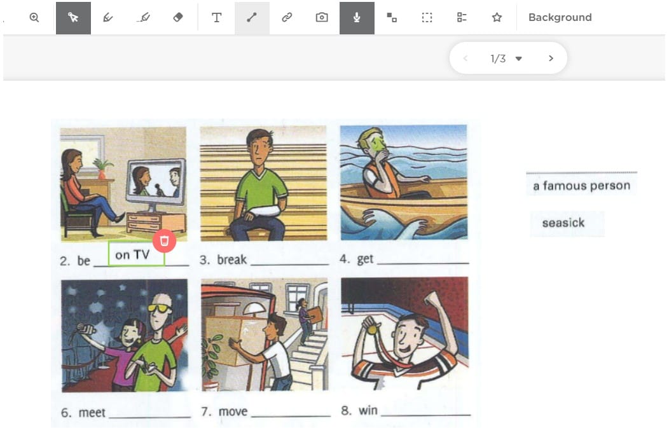Select the zoom magnifier tool

point(34,18)
